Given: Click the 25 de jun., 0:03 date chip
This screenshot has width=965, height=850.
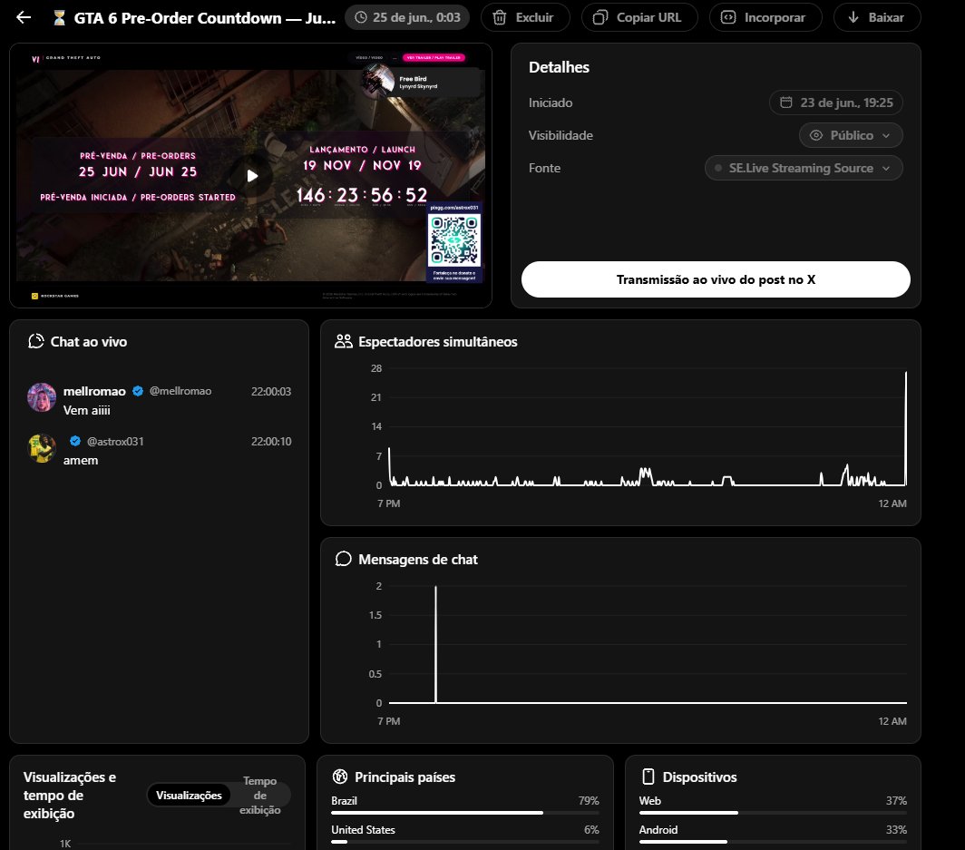Looking at the screenshot, I should click(x=407, y=17).
